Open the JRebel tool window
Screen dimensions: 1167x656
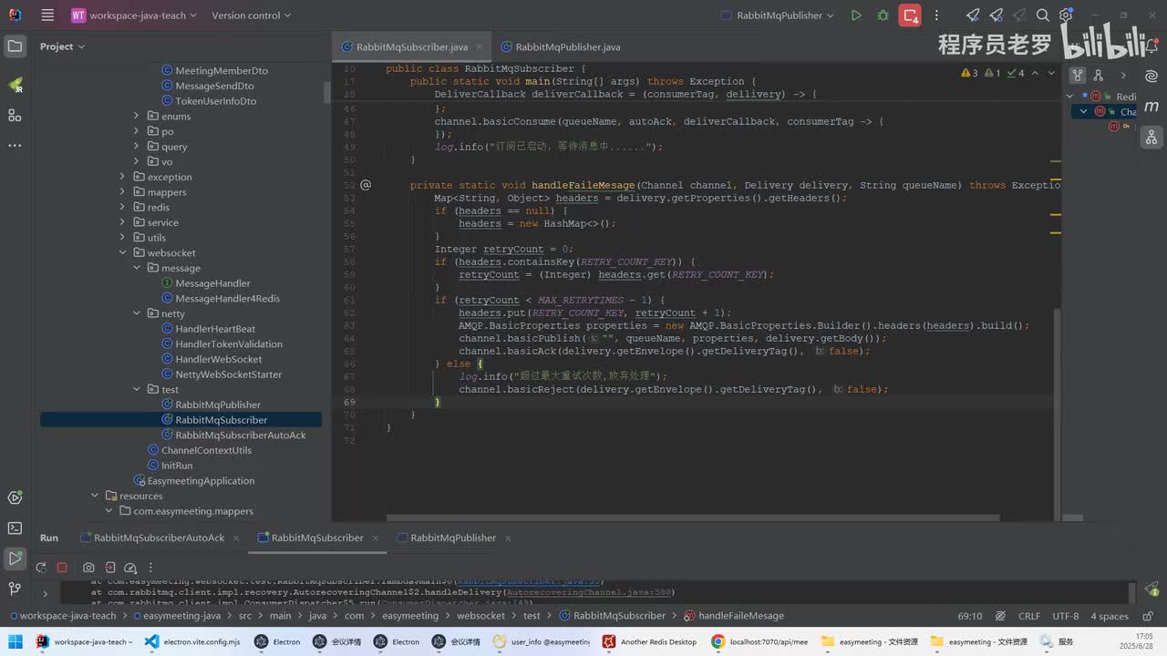(15, 85)
